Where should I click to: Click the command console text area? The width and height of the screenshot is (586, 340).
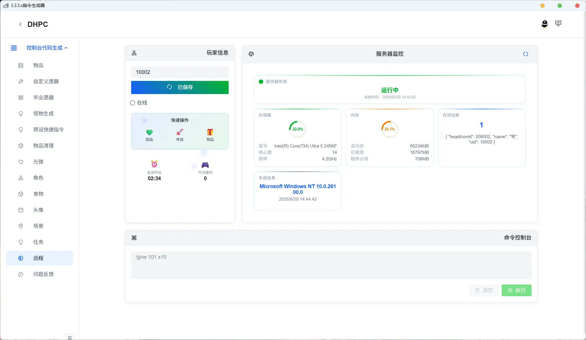pos(331,265)
